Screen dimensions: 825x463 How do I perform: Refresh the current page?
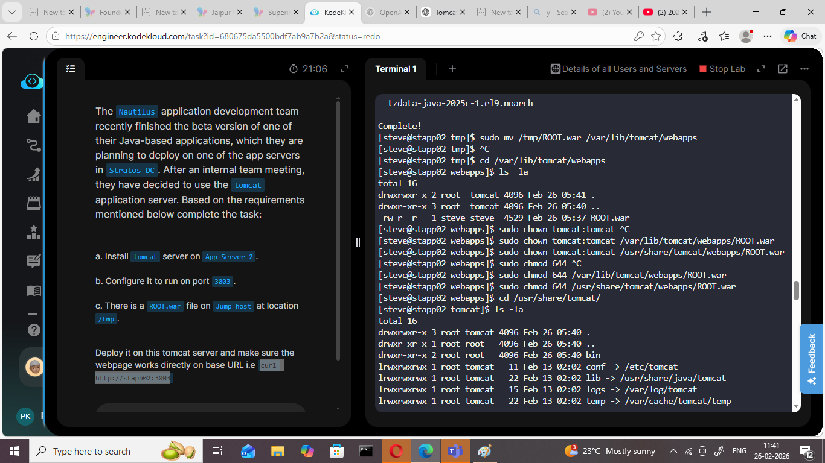click(34, 36)
